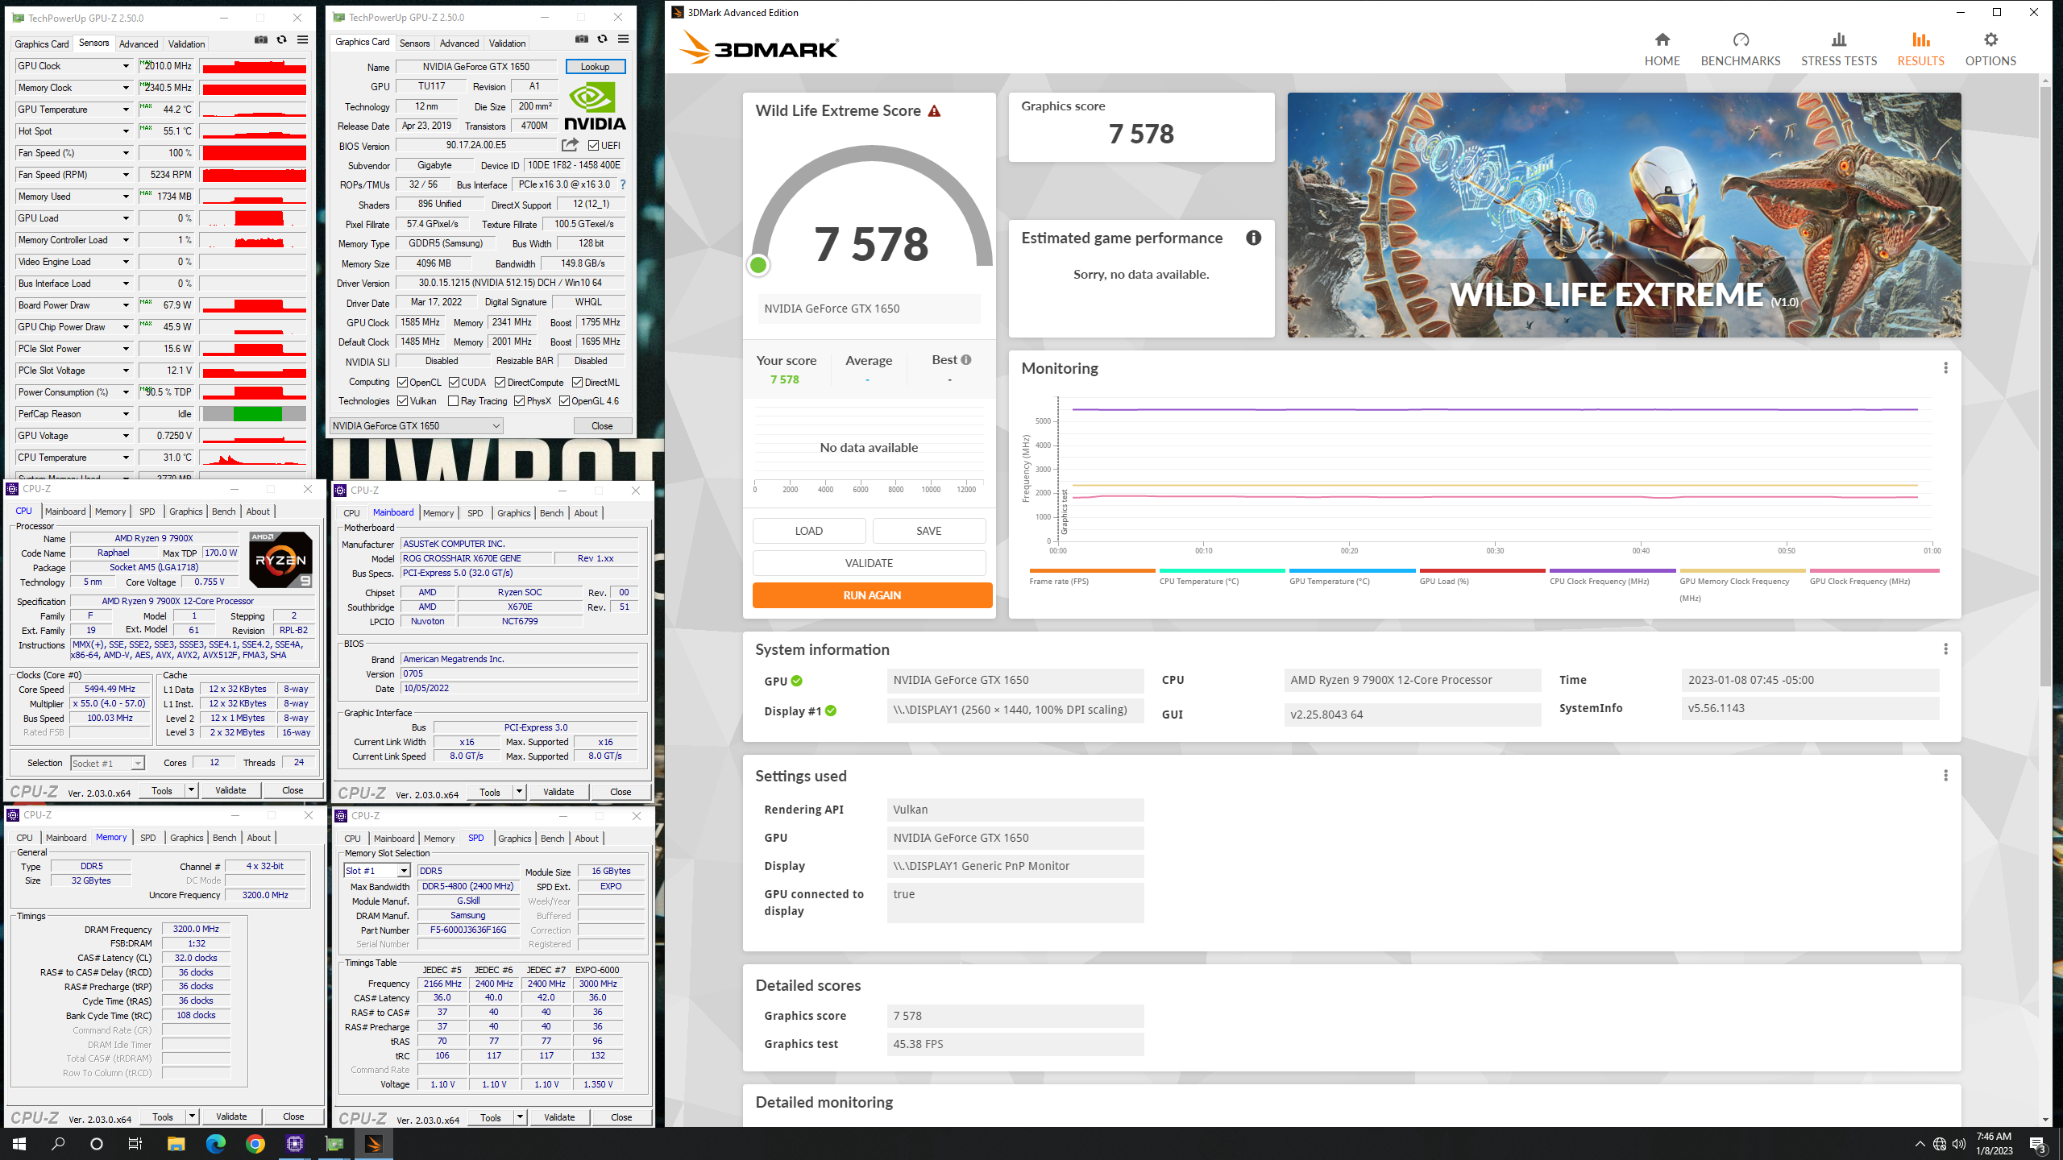Expand the Board Power Draw sensor dropdown

126,305
